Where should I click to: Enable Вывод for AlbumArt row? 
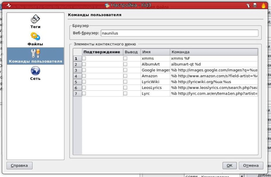pos(125,64)
